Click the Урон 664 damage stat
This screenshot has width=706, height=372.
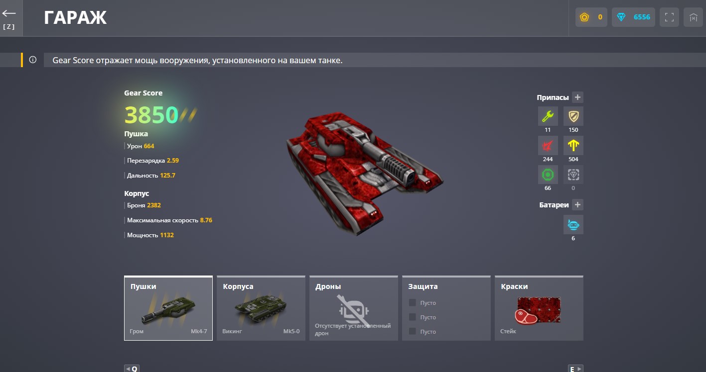point(141,146)
